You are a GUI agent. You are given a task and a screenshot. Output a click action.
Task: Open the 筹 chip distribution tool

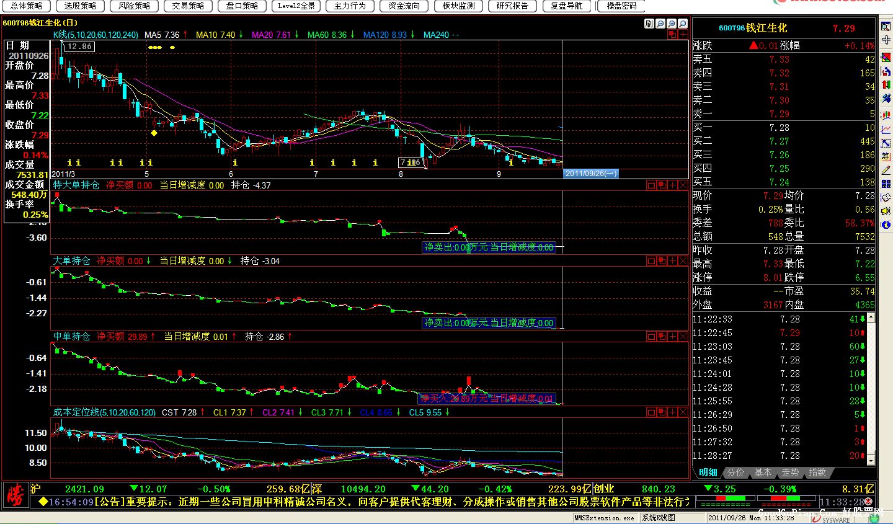[x=886, y=156]
